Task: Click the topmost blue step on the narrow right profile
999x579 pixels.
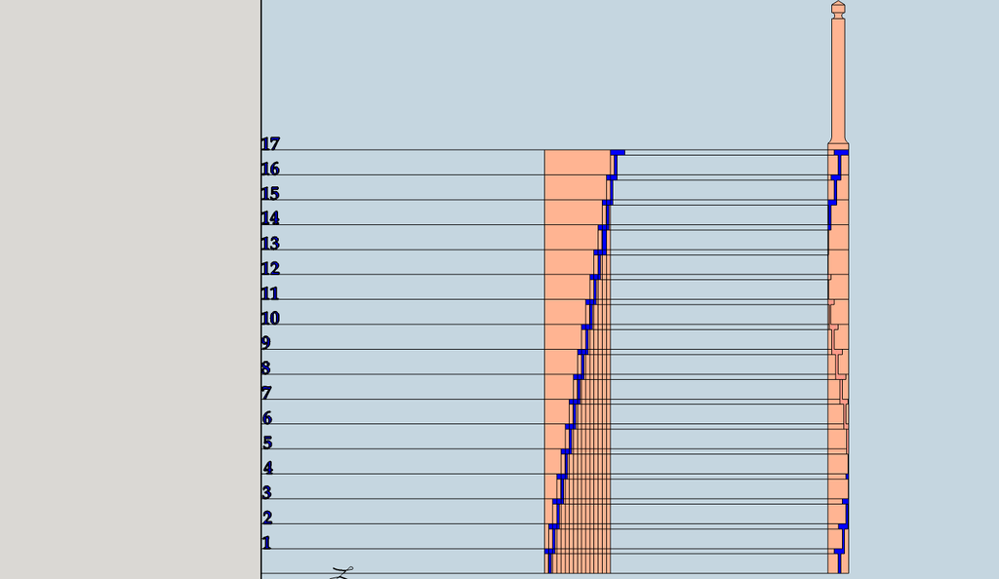Action: tap(841, 153)
